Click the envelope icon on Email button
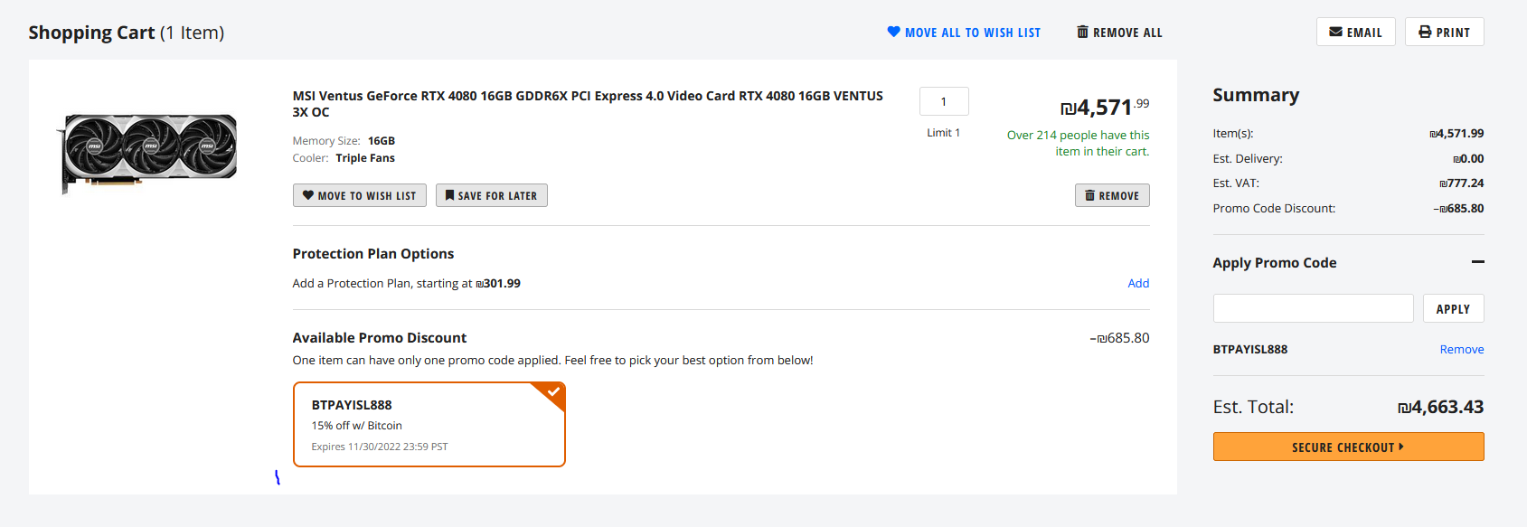 click(1335, 32)
